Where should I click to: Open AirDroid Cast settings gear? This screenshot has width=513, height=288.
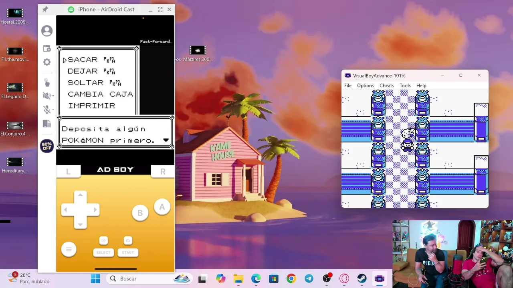click(x=47, y=62)
